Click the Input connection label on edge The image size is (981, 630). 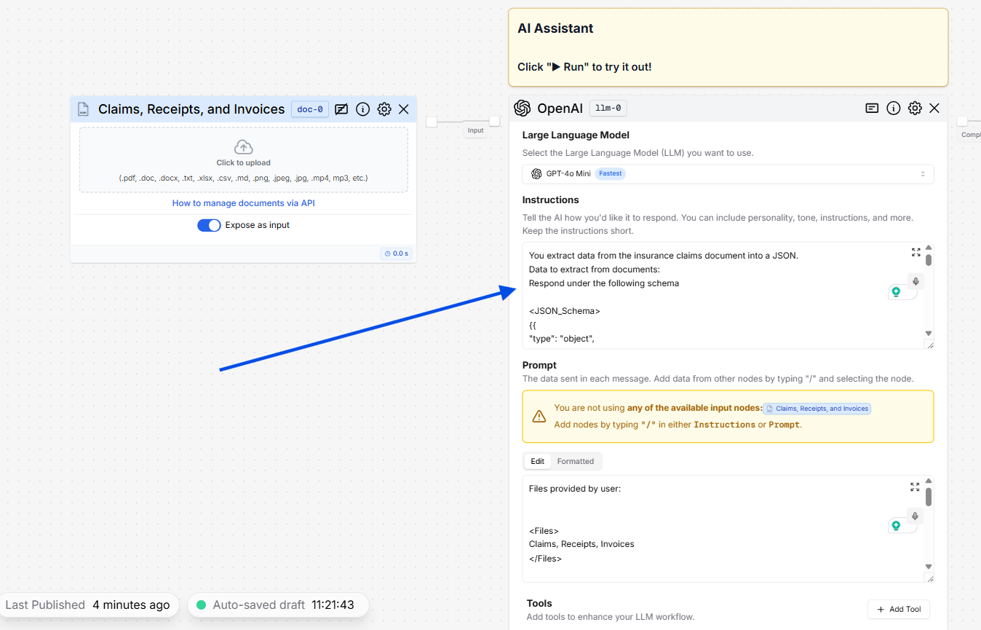(x=475, y=130)
